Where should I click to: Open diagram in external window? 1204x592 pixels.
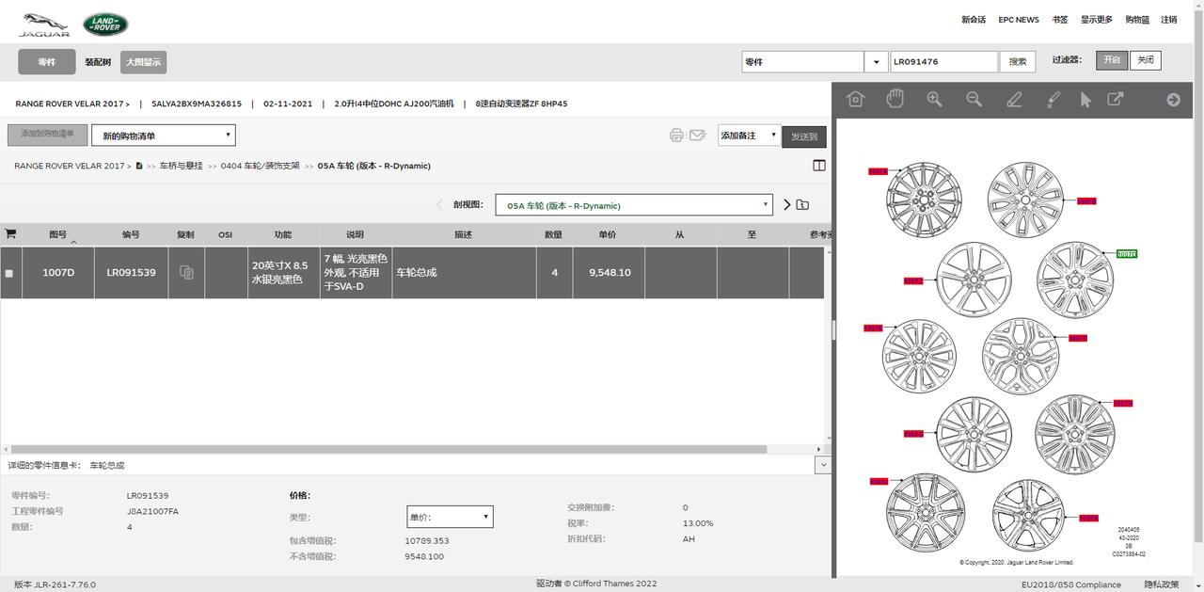click(1116, 99)
